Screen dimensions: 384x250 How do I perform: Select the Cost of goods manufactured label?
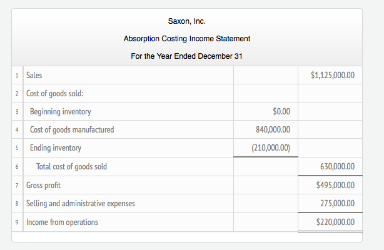[x=72, y=130]
